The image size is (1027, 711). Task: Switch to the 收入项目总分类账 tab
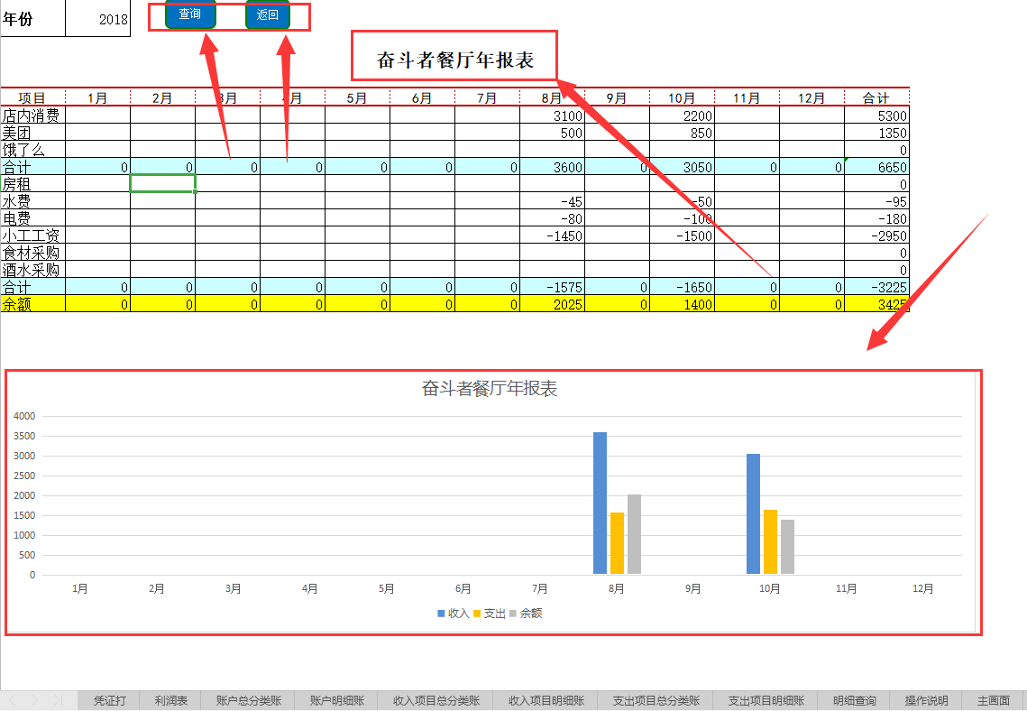tap(436, 699)
